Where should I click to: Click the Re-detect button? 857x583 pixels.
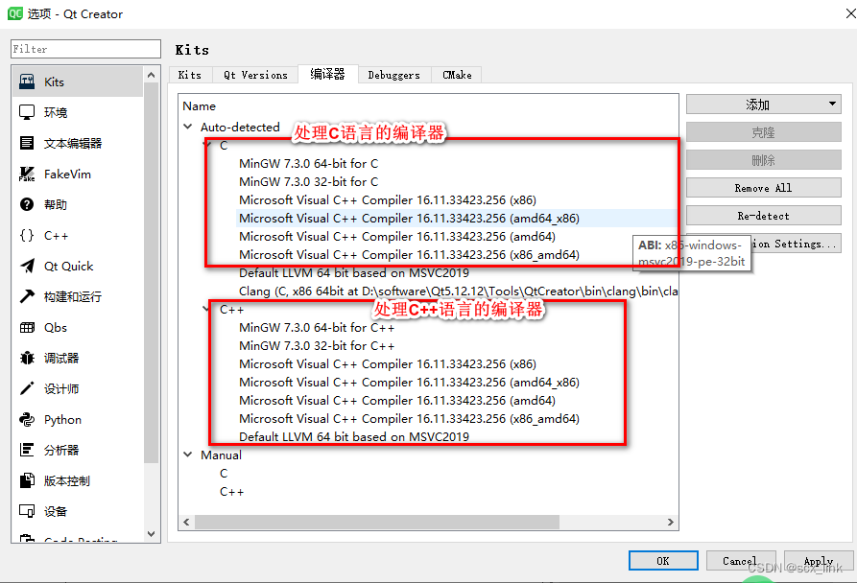click(763, 216)
